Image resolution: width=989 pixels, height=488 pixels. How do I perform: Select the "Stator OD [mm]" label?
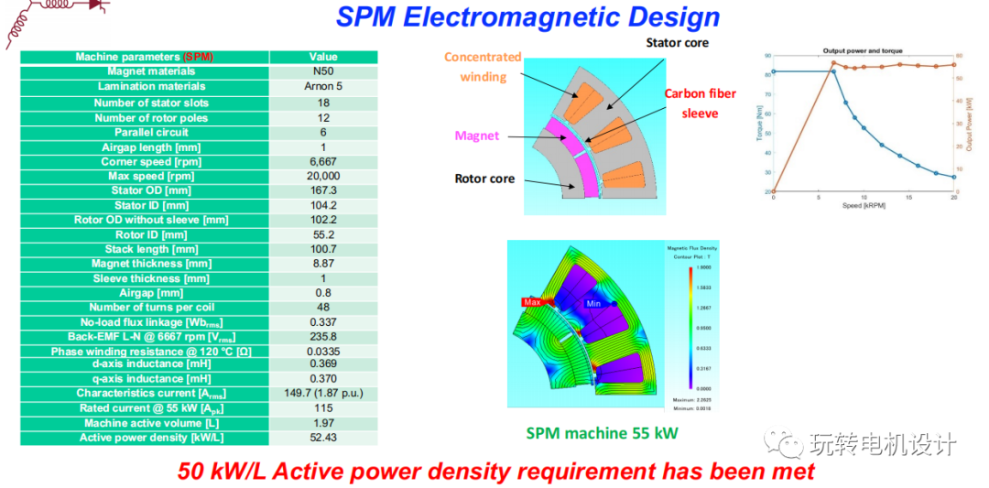151,190
